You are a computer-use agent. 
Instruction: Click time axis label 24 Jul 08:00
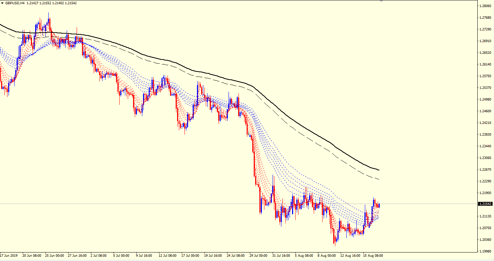[x=236, y=255]
